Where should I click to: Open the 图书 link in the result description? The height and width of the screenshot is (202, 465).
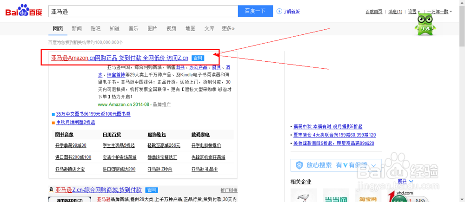[179, 67]
